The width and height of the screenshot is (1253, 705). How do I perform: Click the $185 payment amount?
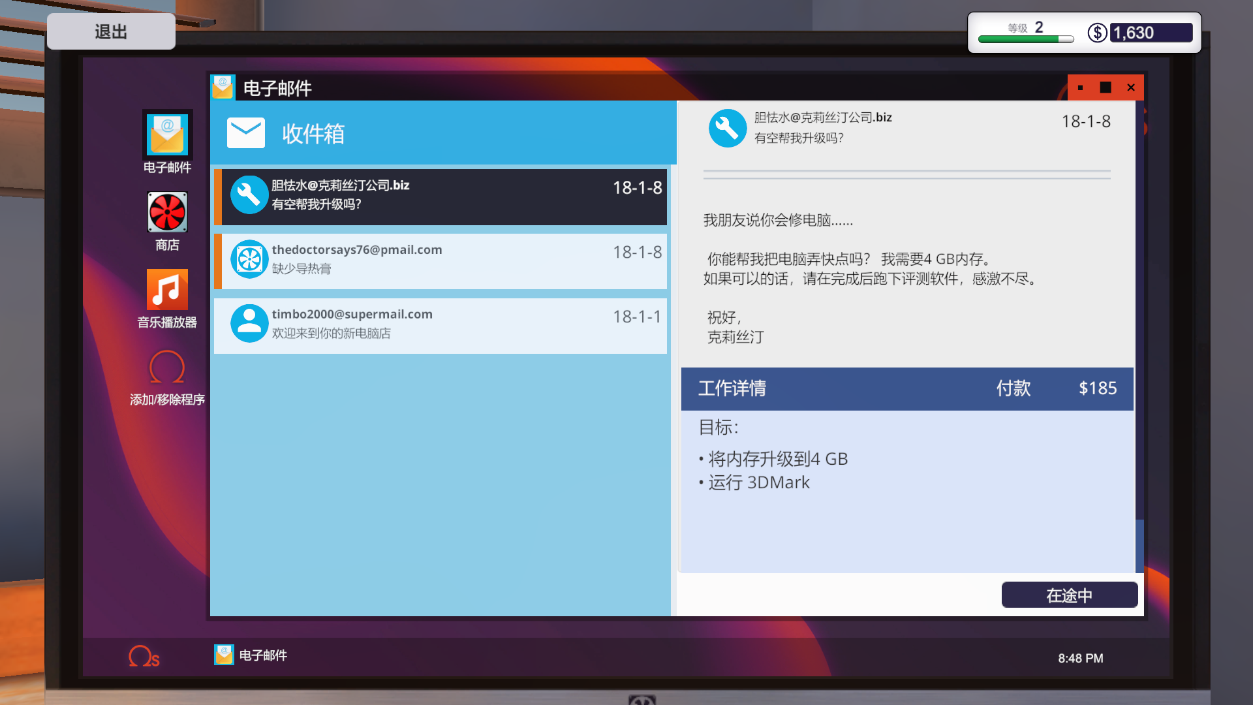1098,388
